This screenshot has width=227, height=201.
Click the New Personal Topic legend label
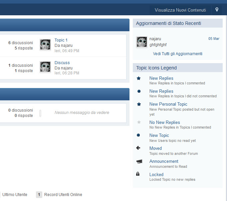tap(168, 104)
